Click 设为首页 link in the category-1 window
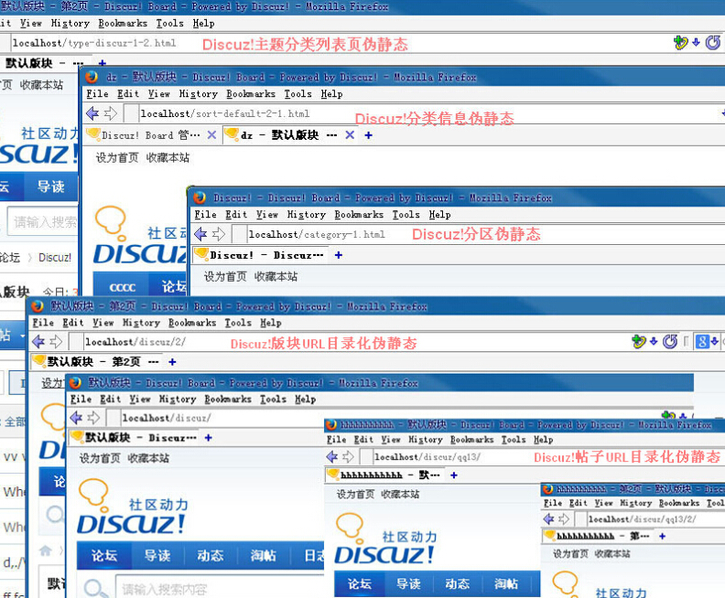This screenshot has width=725, height=598. point(225,277)
